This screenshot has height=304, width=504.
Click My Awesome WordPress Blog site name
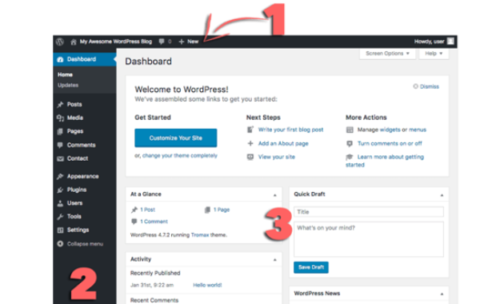tap(116, 42)
